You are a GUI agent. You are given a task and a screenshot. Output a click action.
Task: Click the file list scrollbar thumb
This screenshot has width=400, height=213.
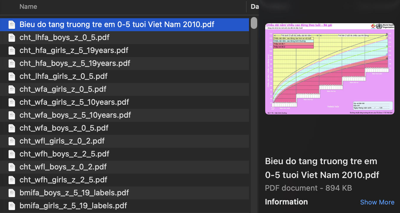254,23
